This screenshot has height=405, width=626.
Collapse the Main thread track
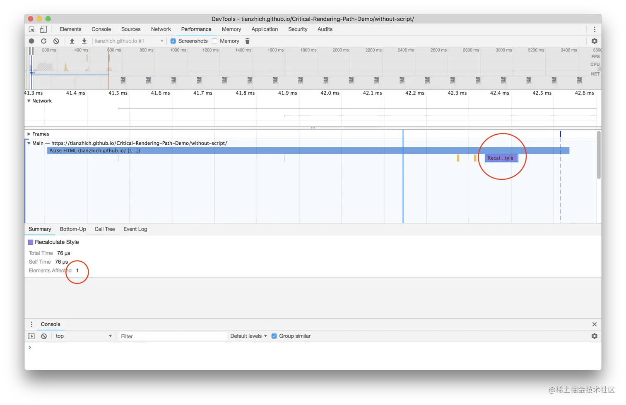pos(29,143)
